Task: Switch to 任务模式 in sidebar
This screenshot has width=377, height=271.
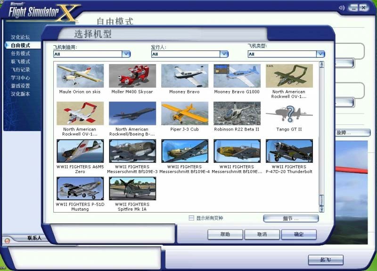Action: pos(20,53)
